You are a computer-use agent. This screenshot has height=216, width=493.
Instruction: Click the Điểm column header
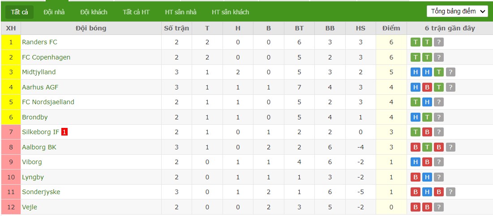pos(391,28)
